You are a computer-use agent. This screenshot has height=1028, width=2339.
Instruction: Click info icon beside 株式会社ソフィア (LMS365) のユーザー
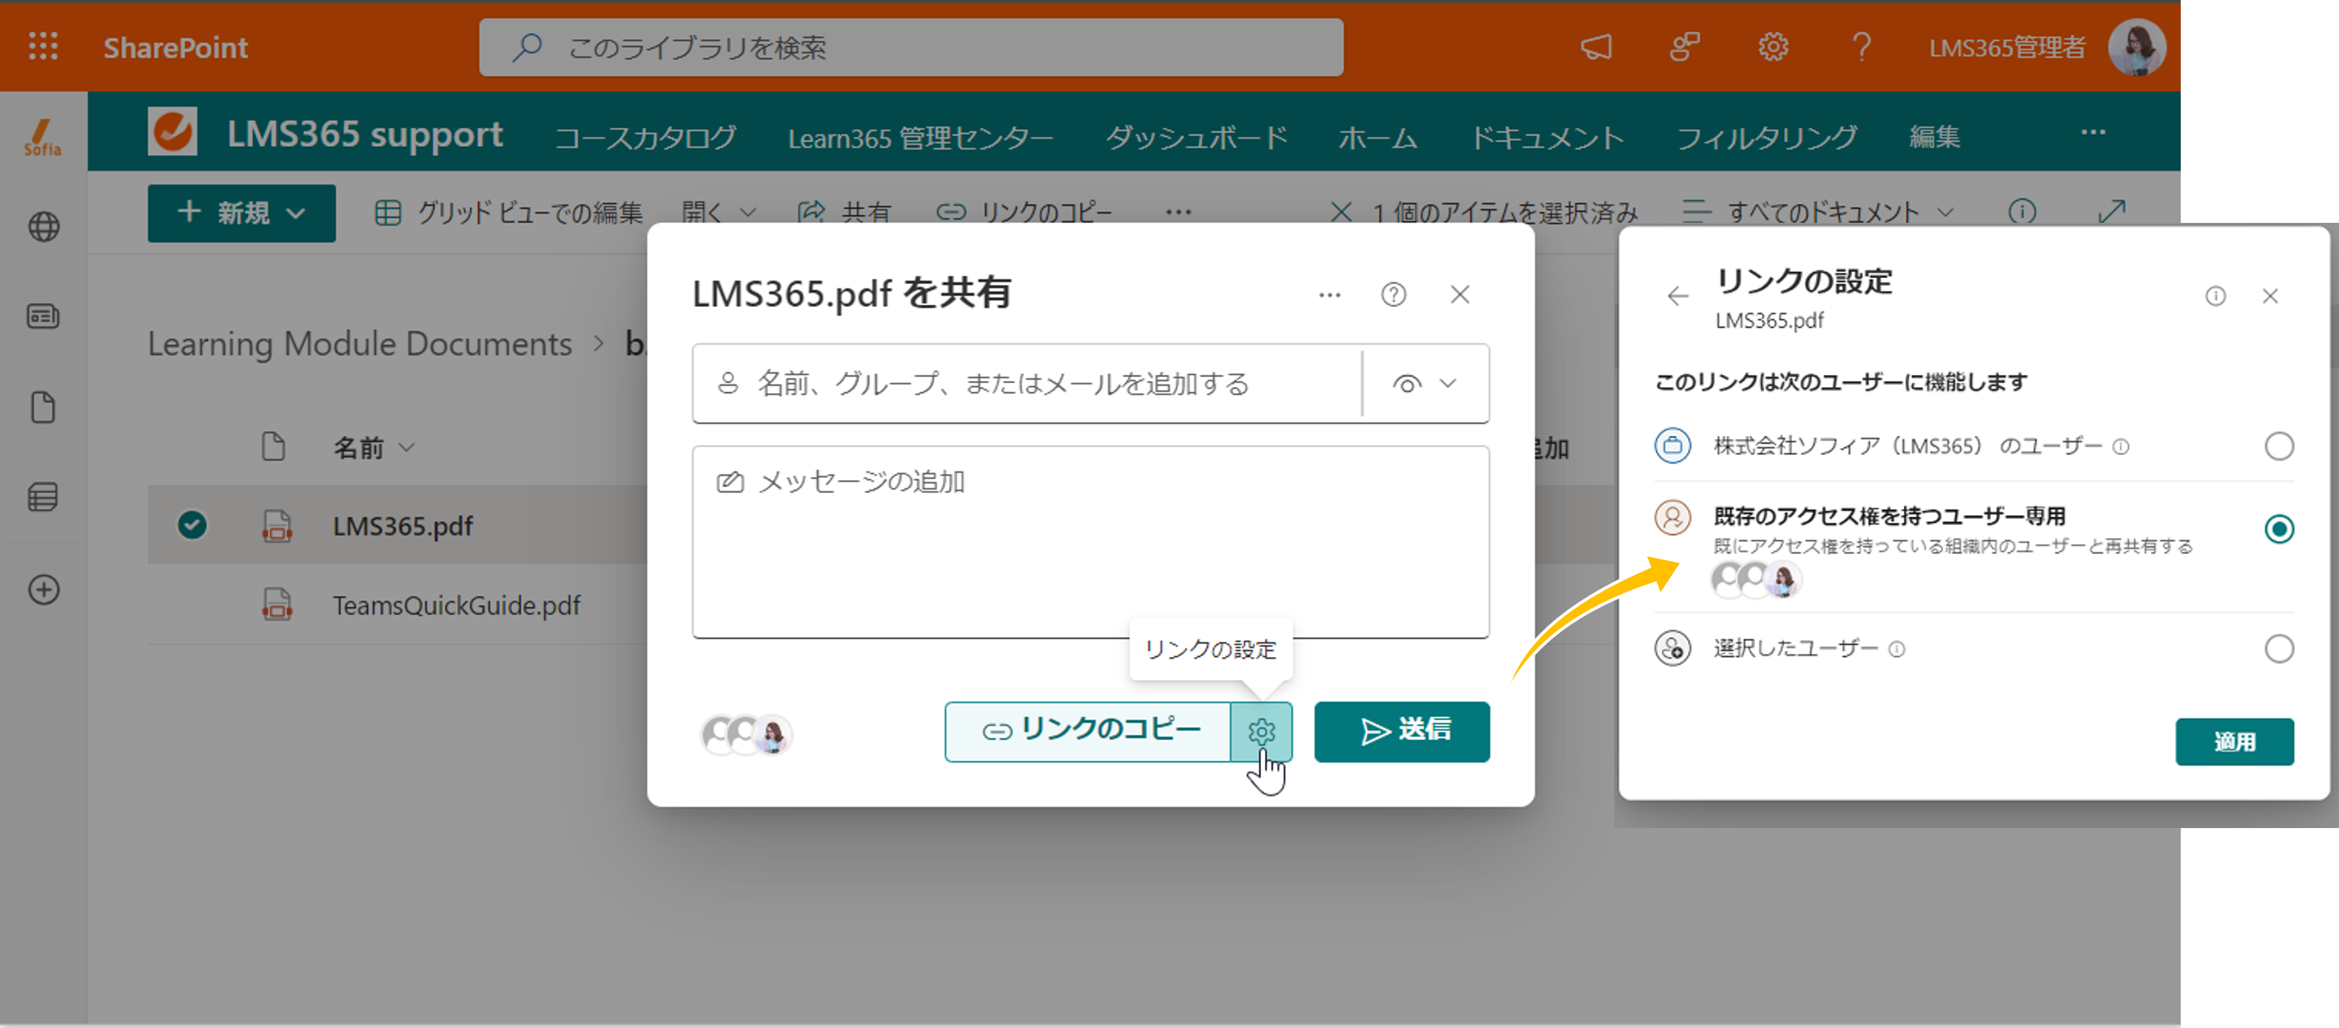(x=2119, y=446)
